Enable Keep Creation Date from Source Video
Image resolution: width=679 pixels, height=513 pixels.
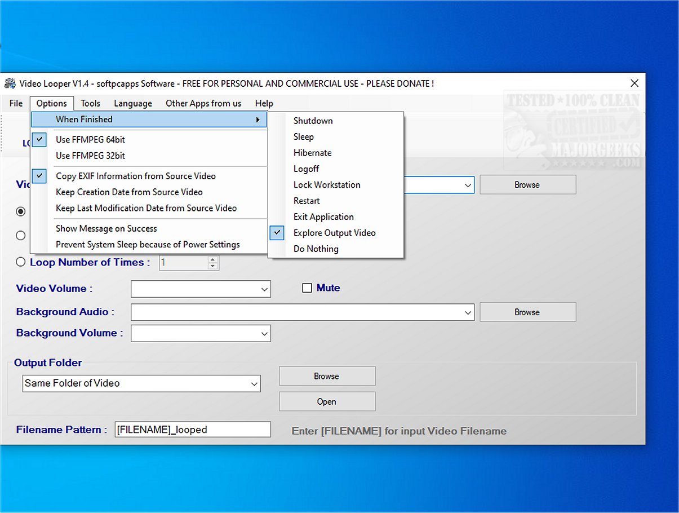tap(149, 192)
